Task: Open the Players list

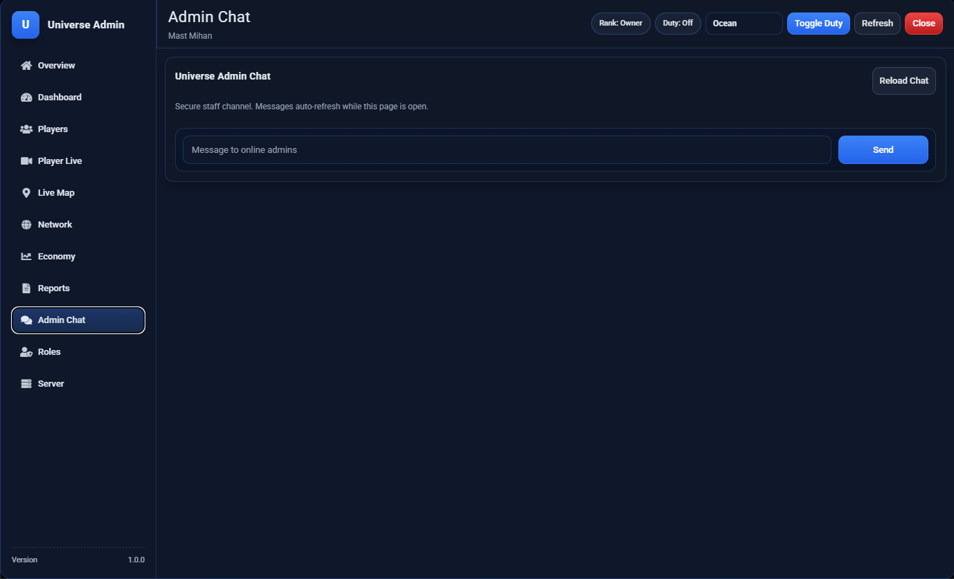Action: 78,129
